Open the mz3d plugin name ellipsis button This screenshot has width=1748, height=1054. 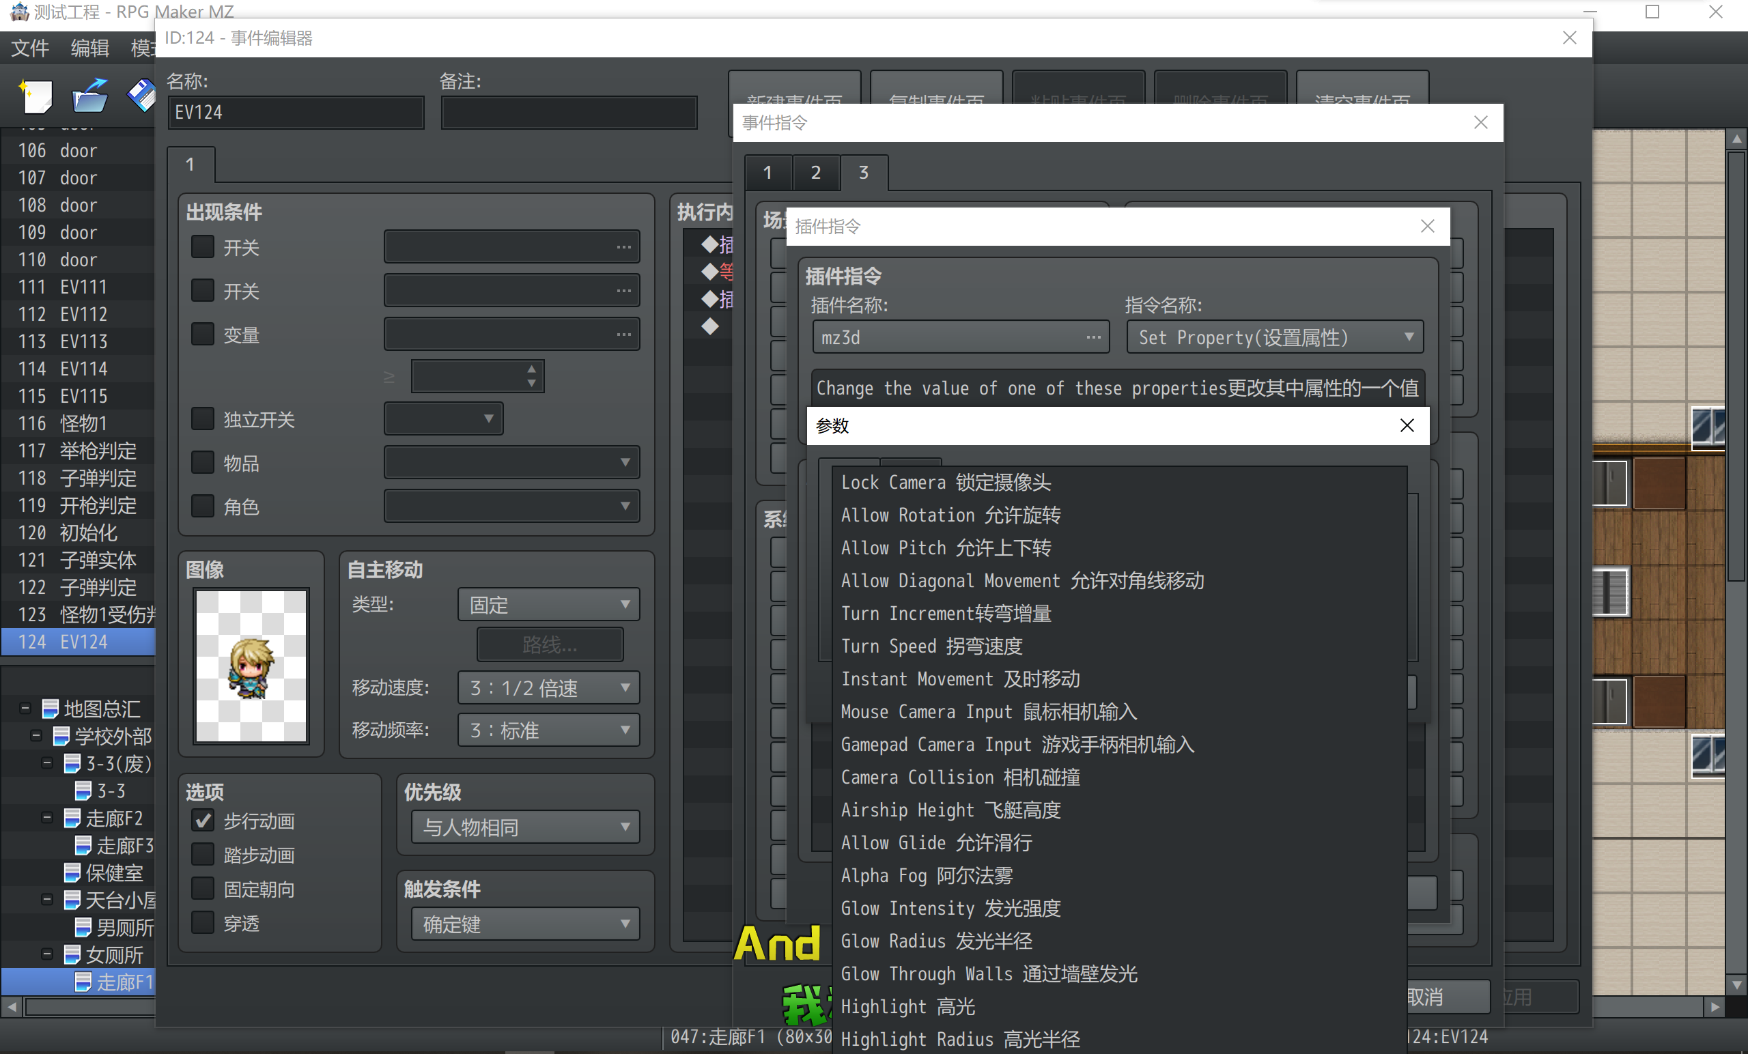click(x=1093, y=338)
